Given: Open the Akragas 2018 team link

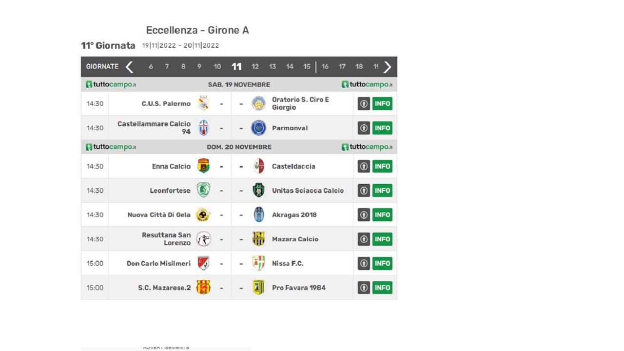Looking at the screenshot, I should pyautogui.click(x=294, y=214).
